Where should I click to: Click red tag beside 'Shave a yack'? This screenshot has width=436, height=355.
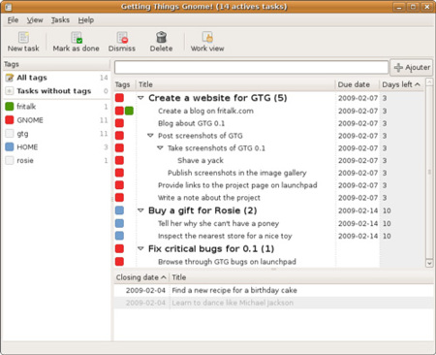pos(119,160)
